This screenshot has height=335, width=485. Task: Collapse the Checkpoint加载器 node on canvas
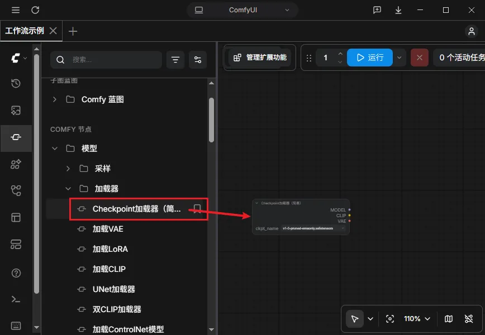[x=256, y=203]
